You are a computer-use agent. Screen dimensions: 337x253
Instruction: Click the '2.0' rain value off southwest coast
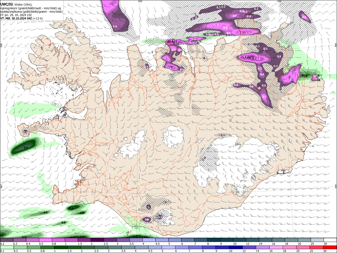pos(71,208)
